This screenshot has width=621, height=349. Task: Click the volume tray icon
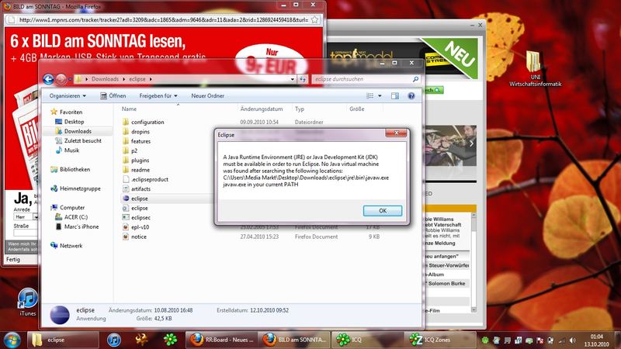pos(572,340)
